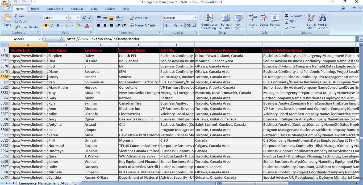The width and height of the screenshot is (363, 185).
Task: Apply bottom align to cells
Action: point(111,18)
